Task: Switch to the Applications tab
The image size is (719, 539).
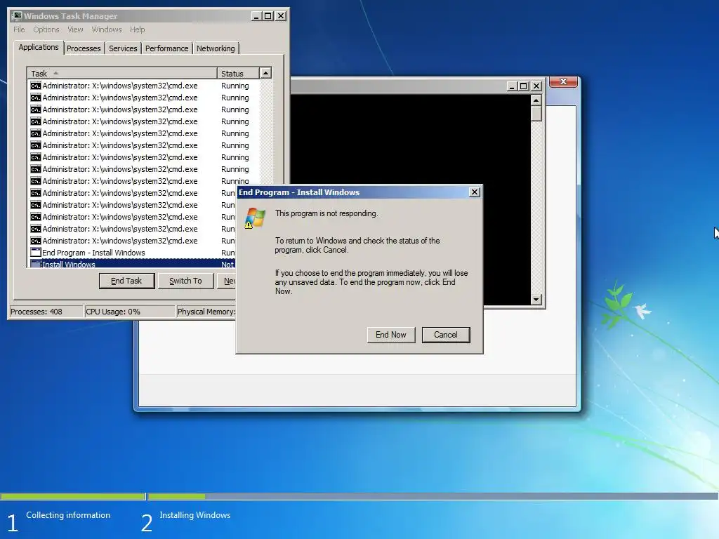Action: (x=39, y=47)
